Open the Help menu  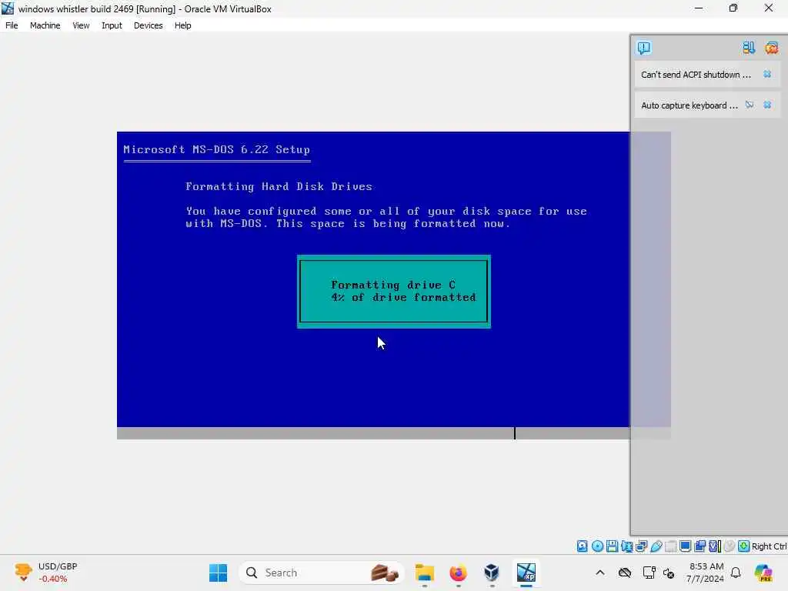(x=182, y=25)
